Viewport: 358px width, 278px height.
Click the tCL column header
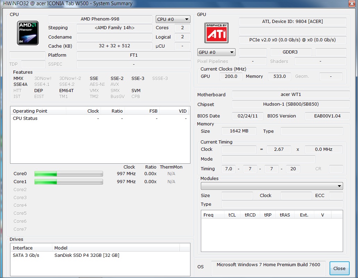click(232, 215)
